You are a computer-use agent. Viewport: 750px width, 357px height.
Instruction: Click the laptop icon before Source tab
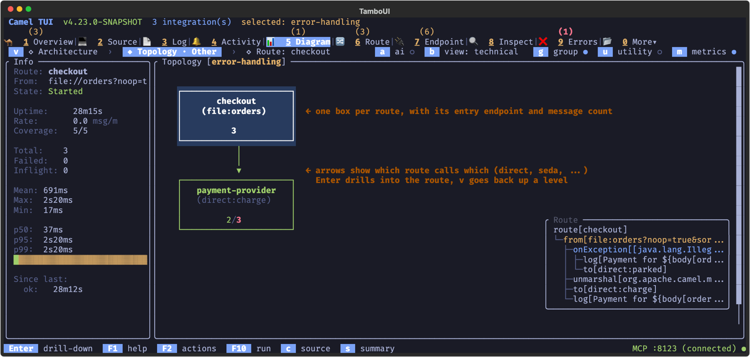(x=82, y=42)
